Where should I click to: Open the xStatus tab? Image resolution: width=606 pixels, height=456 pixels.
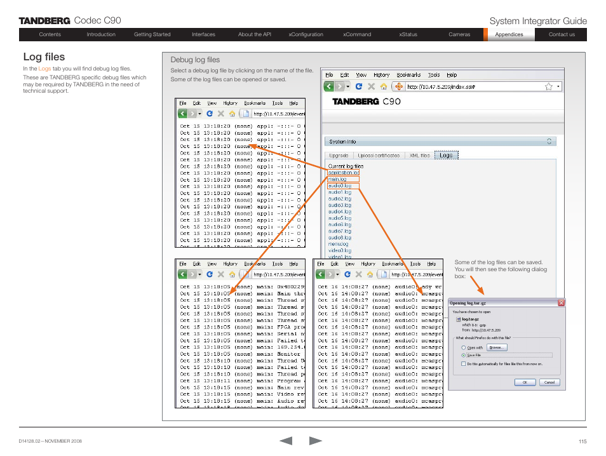click(408, 34)
